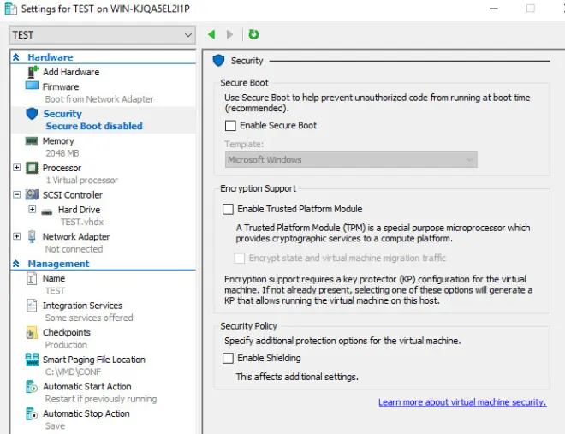Image resolution: width=565 pixels, height=434 pixels.
Task: Open the Secure Boot Template dropdown
Action: click(x=351, y=159)
